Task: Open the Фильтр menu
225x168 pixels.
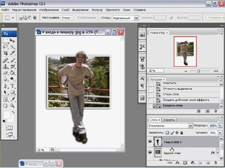Action: pyautogui.click(x=97, y=10)
